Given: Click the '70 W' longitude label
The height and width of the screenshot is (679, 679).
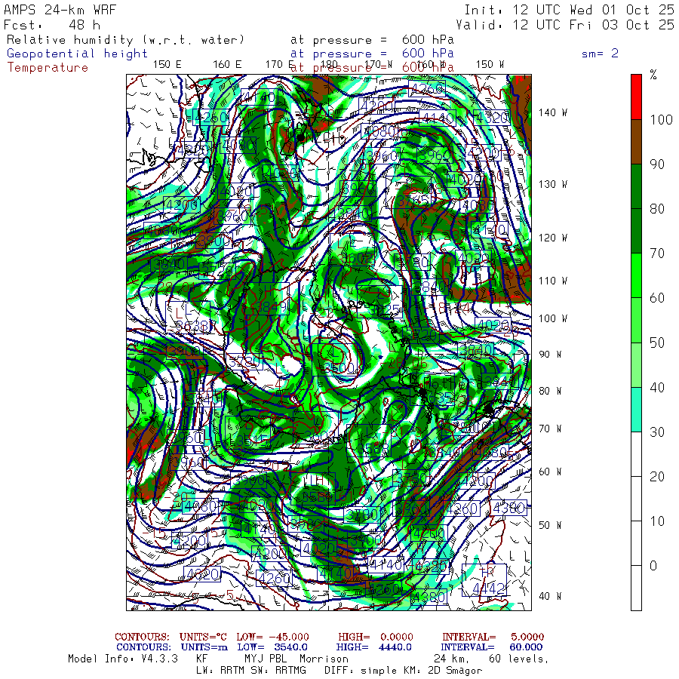Looking at the screenshot, I should pos(550,429).
